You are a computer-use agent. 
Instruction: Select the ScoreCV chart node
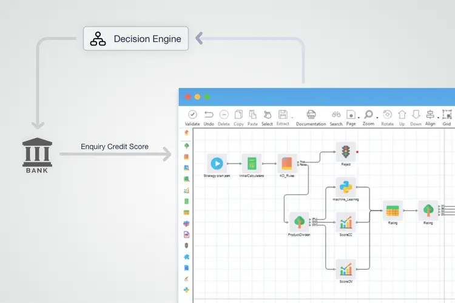tap(346, 268)
